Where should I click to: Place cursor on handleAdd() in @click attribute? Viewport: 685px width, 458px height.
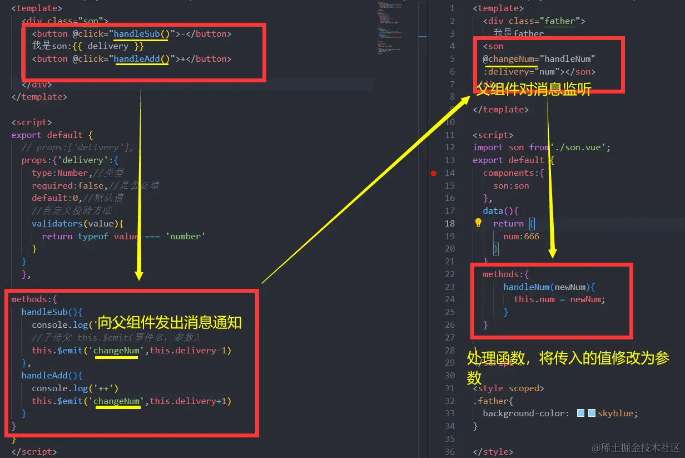(141, 58)
